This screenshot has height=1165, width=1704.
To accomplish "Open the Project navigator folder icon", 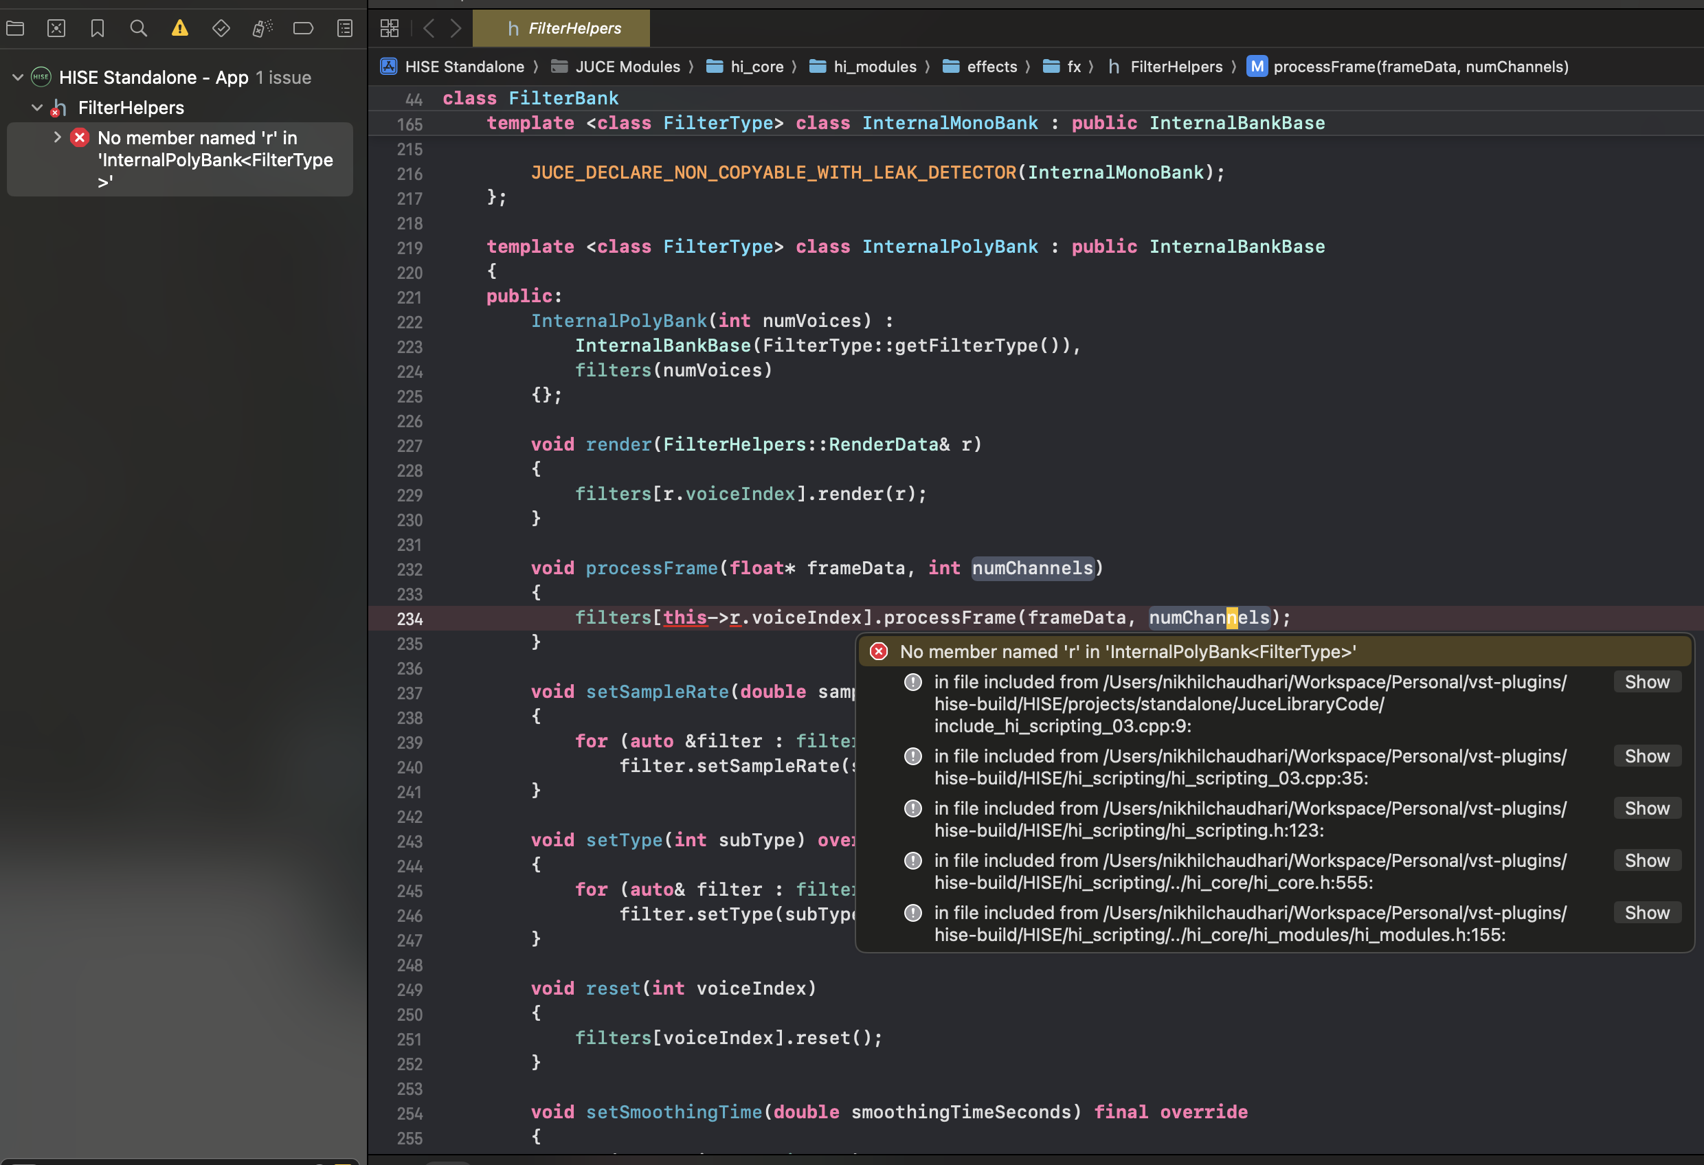I will [x=15, y=29].
